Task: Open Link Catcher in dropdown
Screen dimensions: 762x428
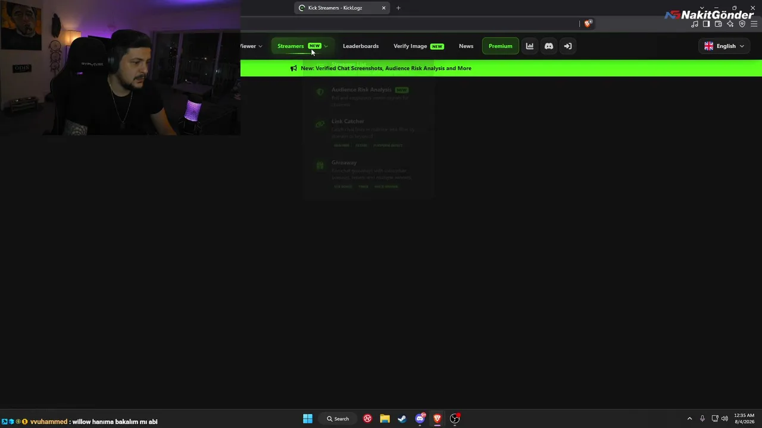Action: tap(370, 133)
